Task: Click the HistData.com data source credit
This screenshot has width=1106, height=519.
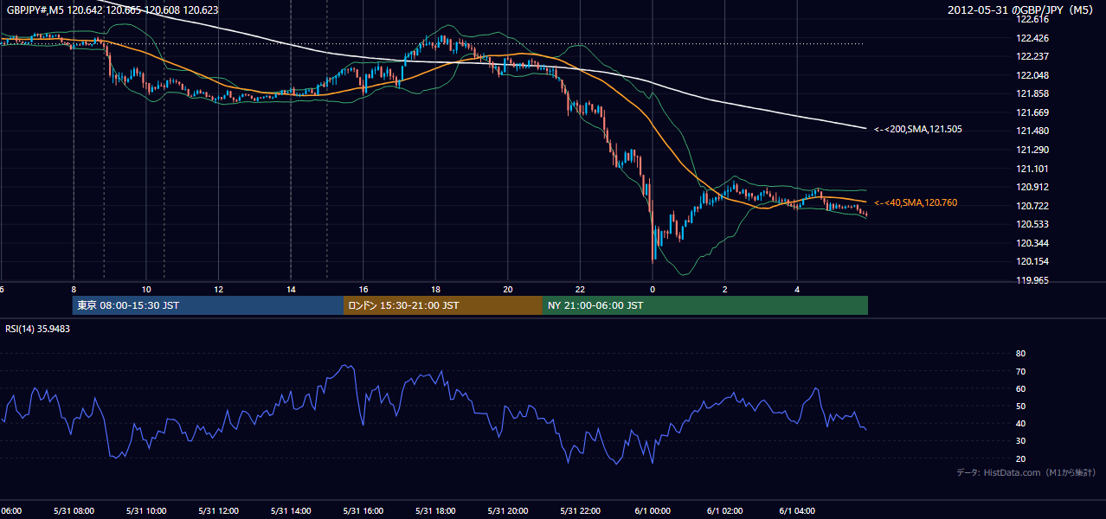Action: pos(1026,472)
